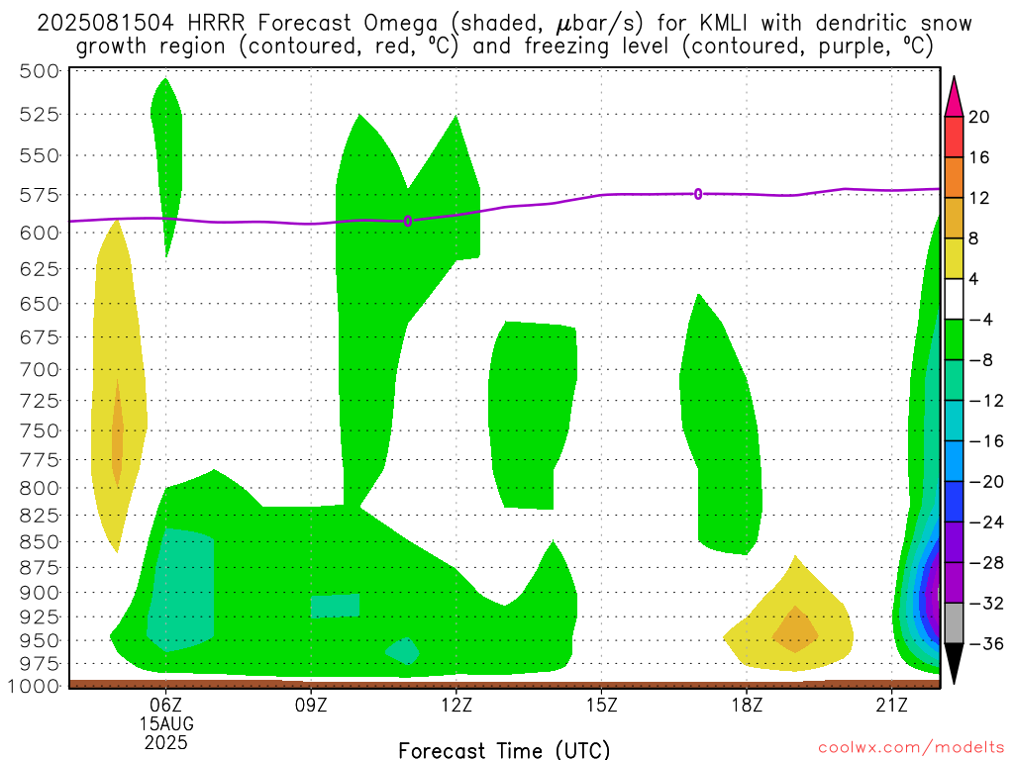The image size is (1014, 760).
Task: Click the freezing level 0 label near 17Z
Action: (698, 194)
